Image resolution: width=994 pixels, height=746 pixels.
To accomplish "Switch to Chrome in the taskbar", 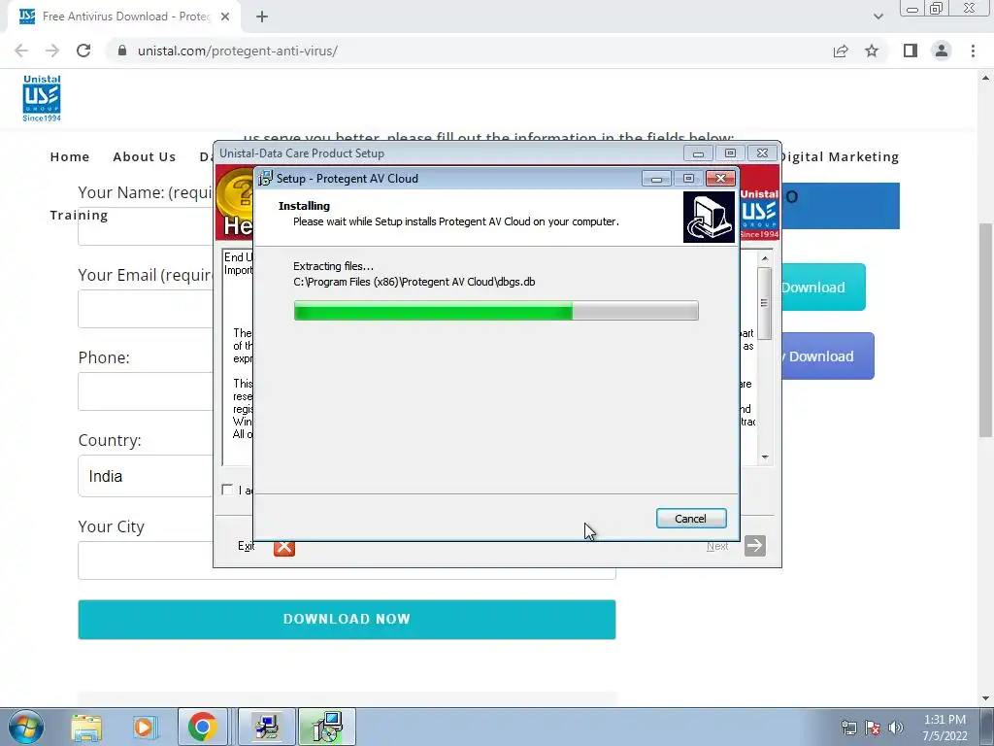I will tap(202, 727).
